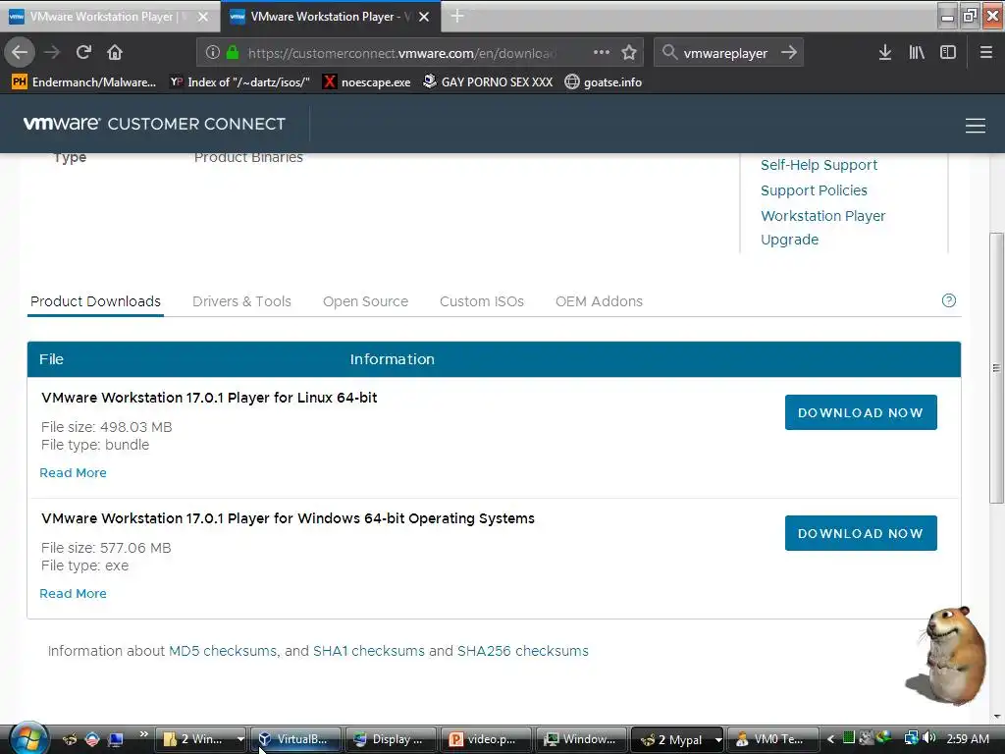Click the vertical page scrollbar thumb
Viewport: 1005px width, 754px height.
pos(996,367)
